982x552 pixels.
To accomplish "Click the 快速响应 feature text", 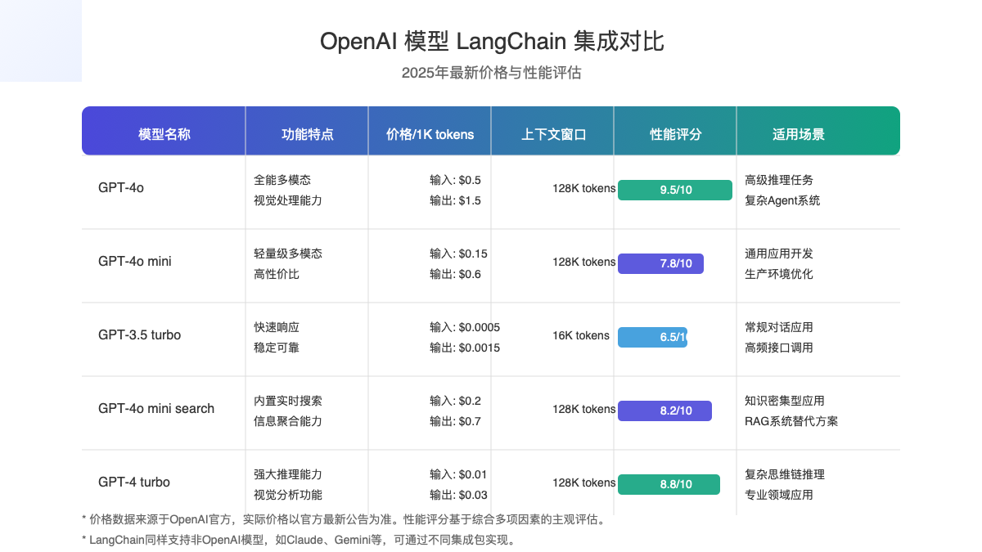I will coord(277,327).
